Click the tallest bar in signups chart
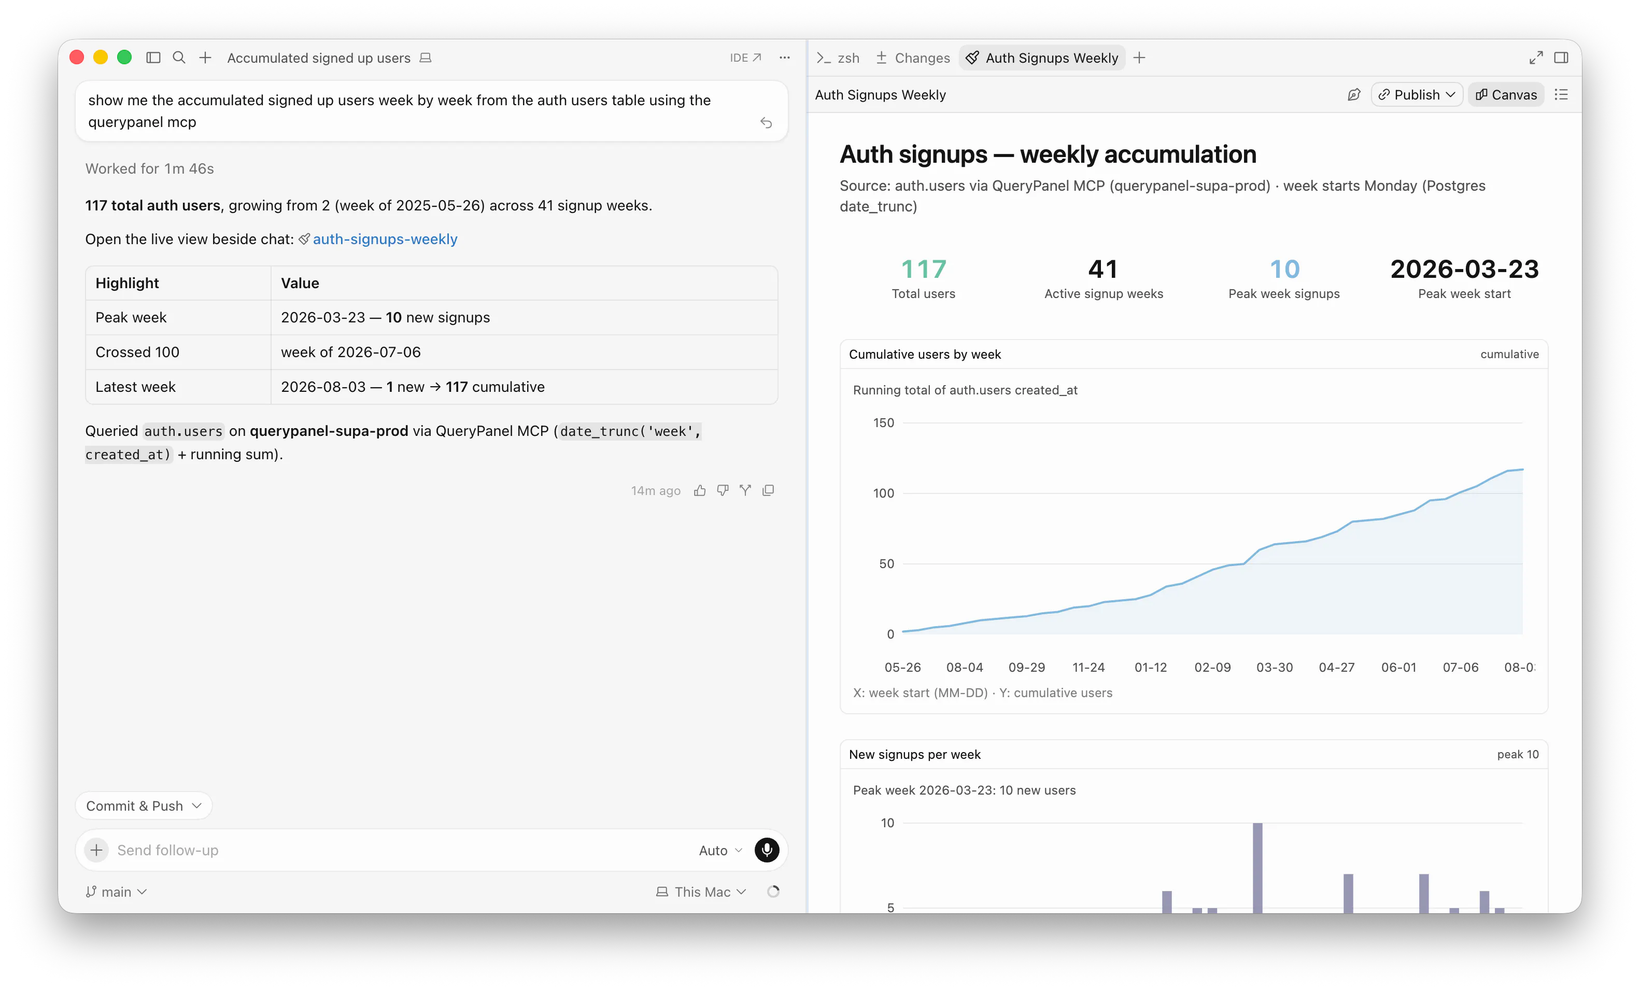Viewport: 1640px width, 990px height. (x=1257, y=868)
